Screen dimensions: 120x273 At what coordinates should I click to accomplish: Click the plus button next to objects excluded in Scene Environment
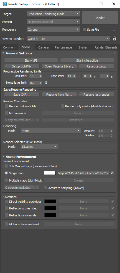[x=37, y=188]
